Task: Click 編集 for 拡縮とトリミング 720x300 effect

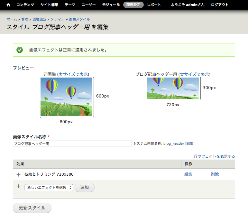Action: click(188, 174)
